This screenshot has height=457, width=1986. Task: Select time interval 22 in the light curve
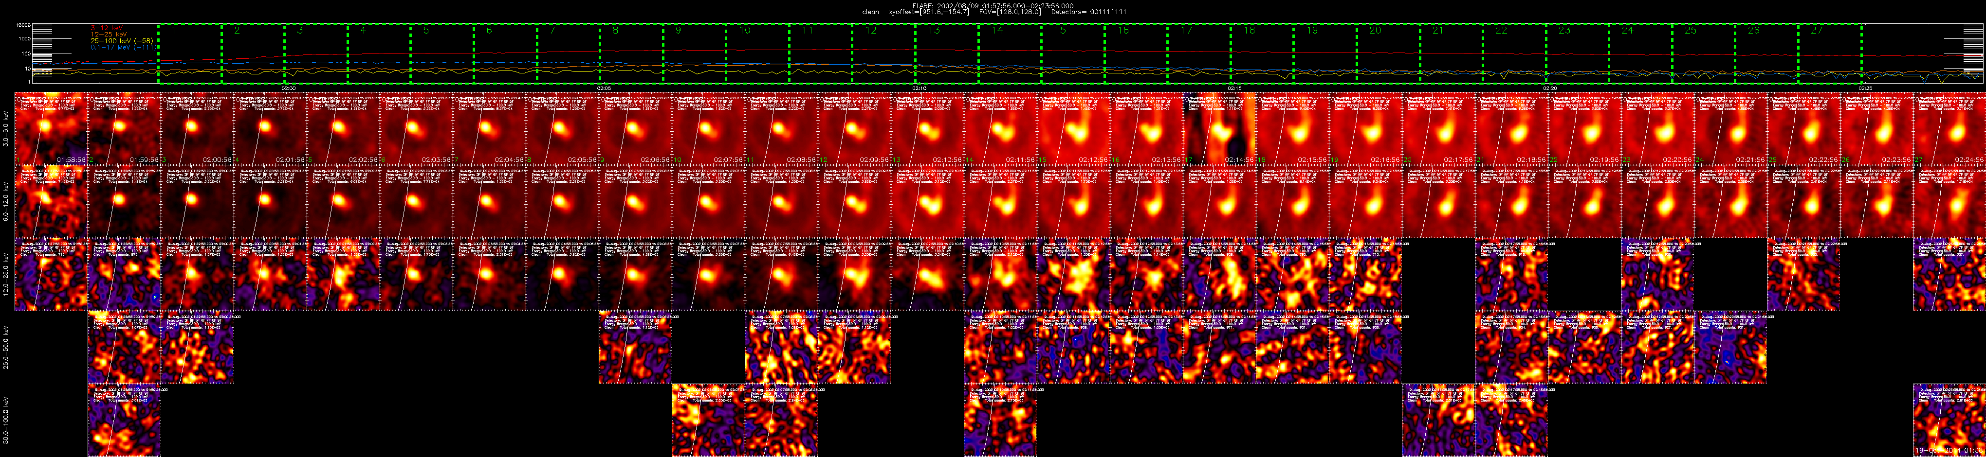click(1514, 53)
